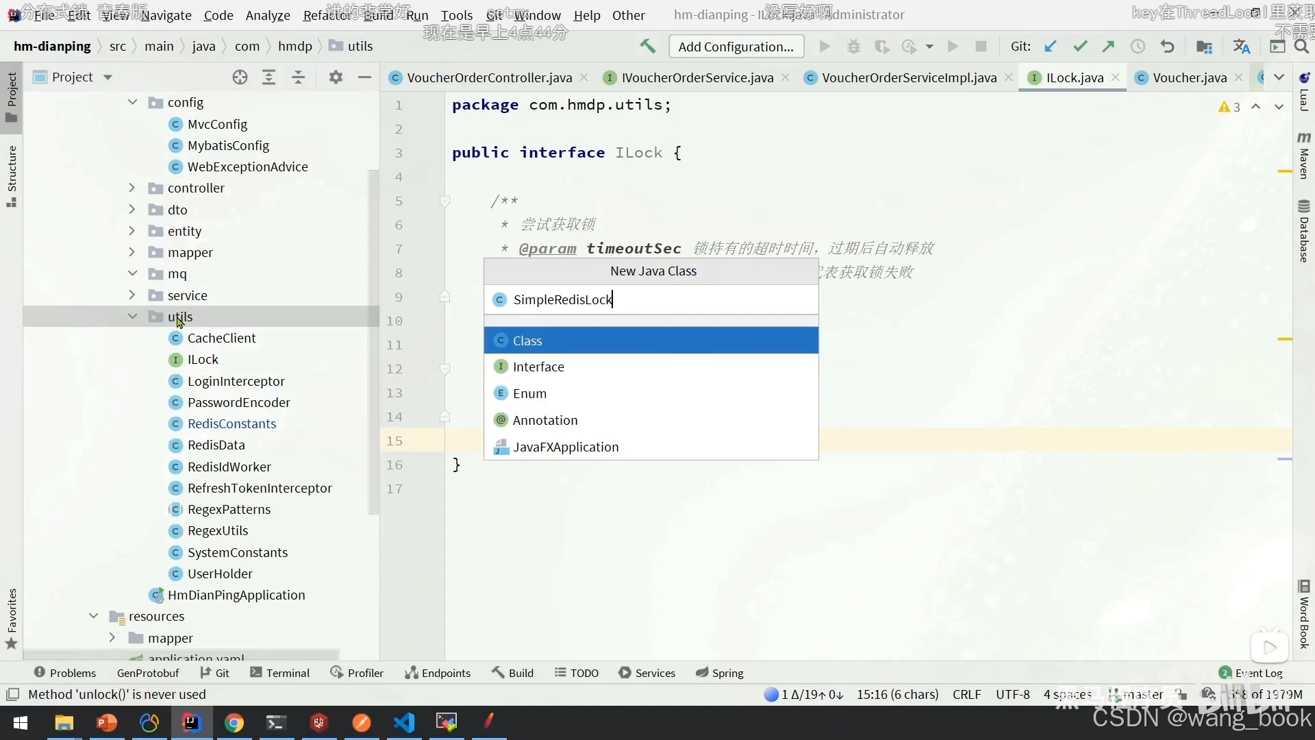Expand the controller folder
Viewport: 1315px width, 740px height.
tap(132, 188)
